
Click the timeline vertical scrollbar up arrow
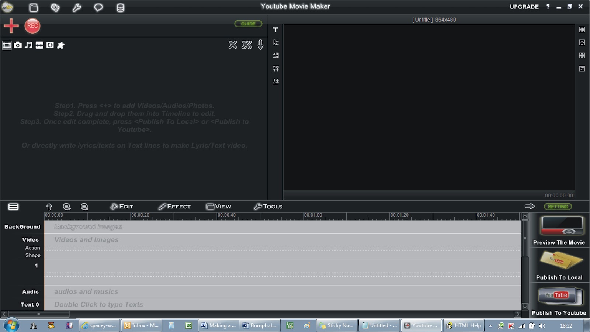point(525,217)
